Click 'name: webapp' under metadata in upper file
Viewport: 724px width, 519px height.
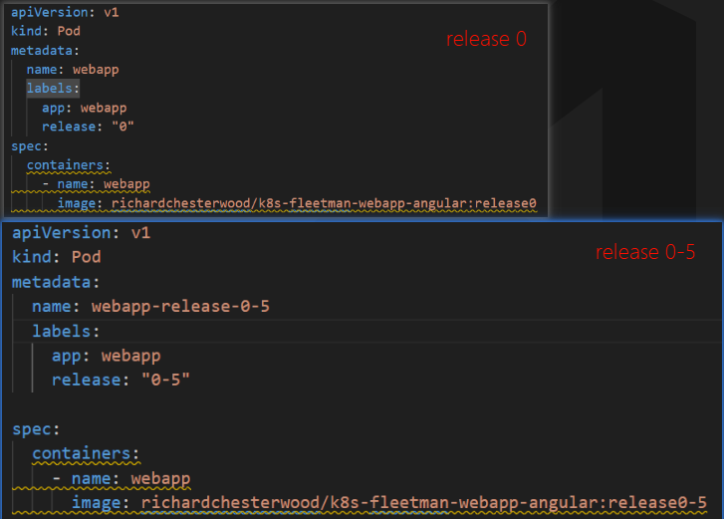pyautogui.click(x=73, y=70)
